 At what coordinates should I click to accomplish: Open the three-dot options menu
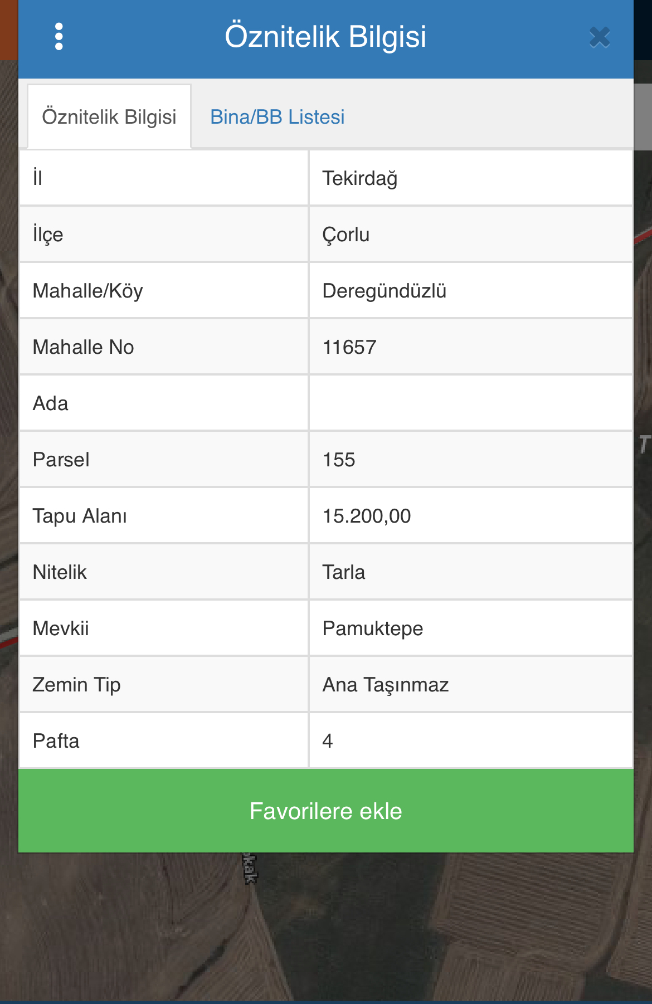(59, 37)
